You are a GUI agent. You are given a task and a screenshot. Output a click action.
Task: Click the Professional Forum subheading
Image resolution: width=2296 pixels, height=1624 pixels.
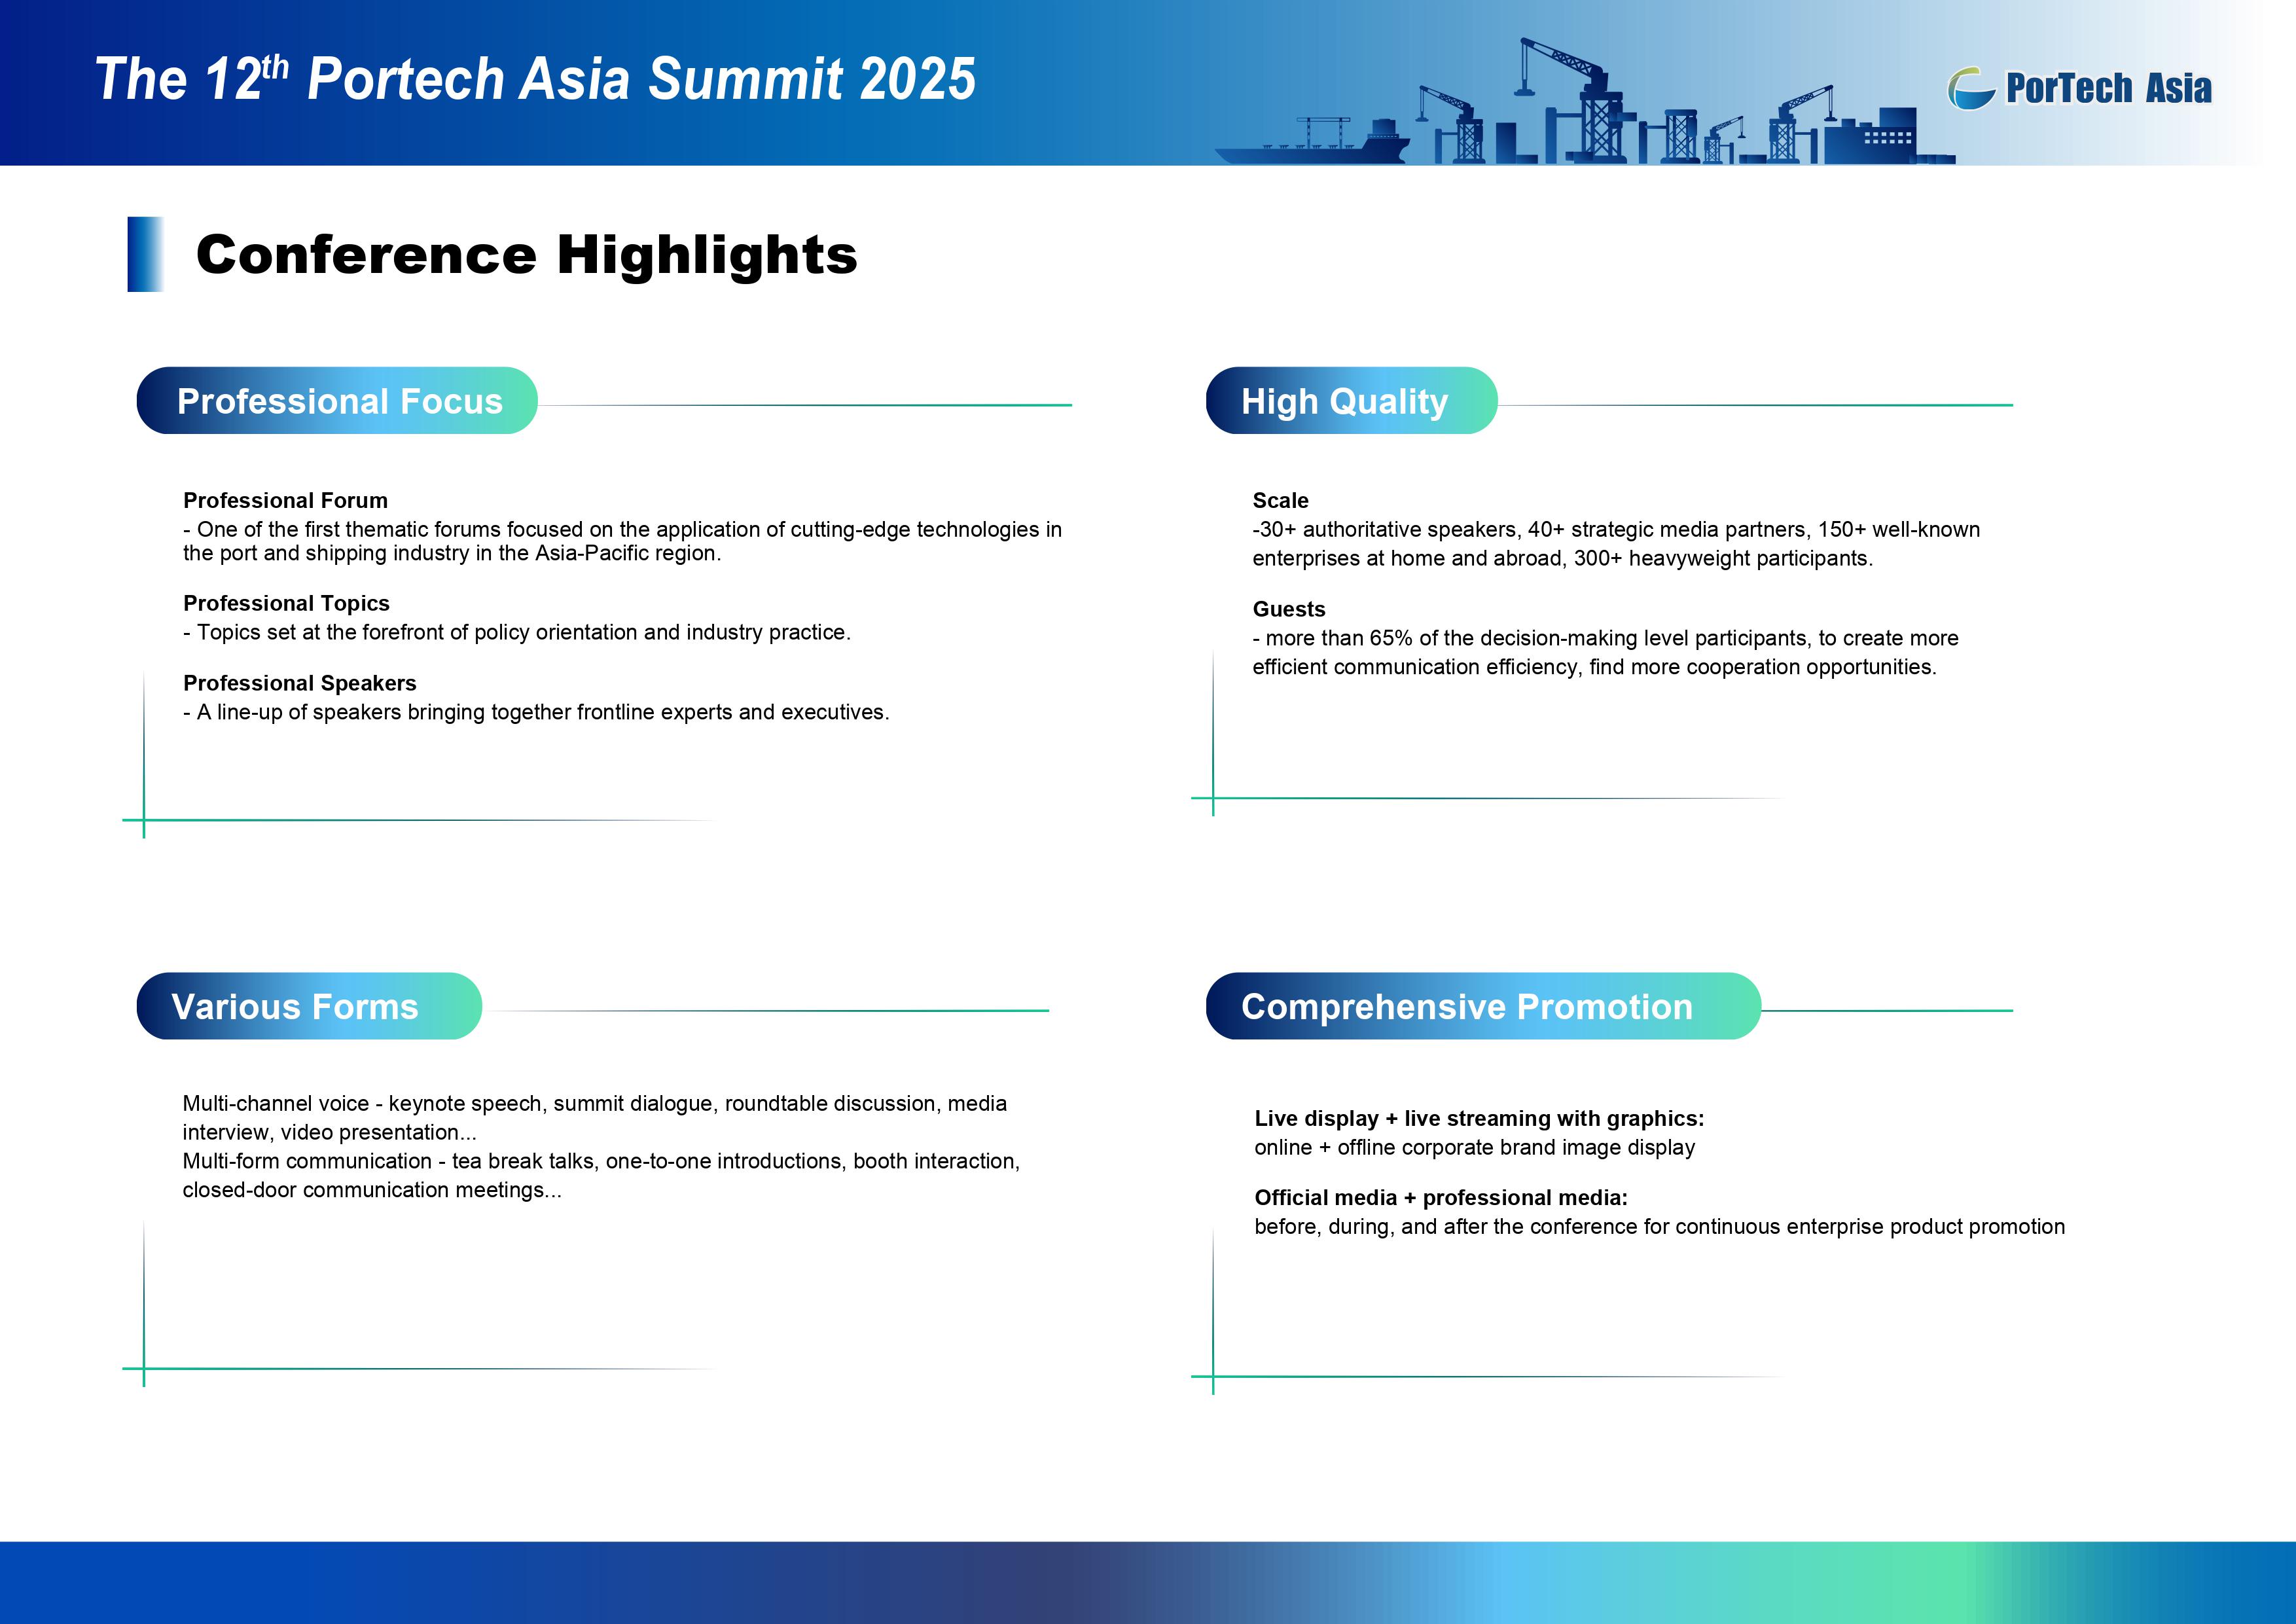[285, 500]
